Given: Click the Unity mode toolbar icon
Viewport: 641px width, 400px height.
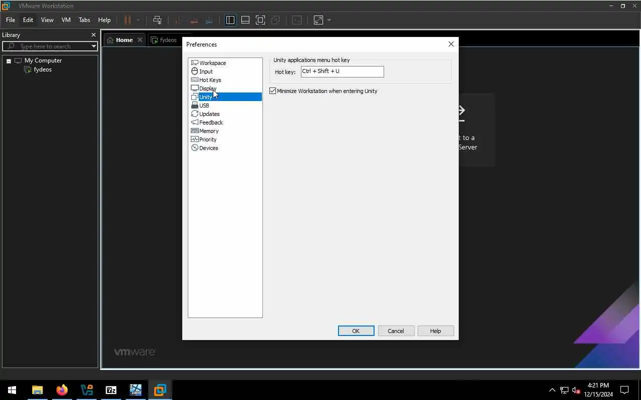Looking at the screenshot, I should [275, 20].
